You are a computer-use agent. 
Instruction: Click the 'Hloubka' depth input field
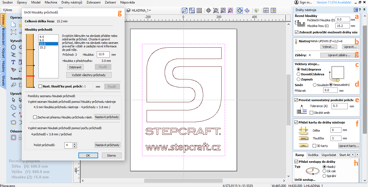(x=103, y=54)
